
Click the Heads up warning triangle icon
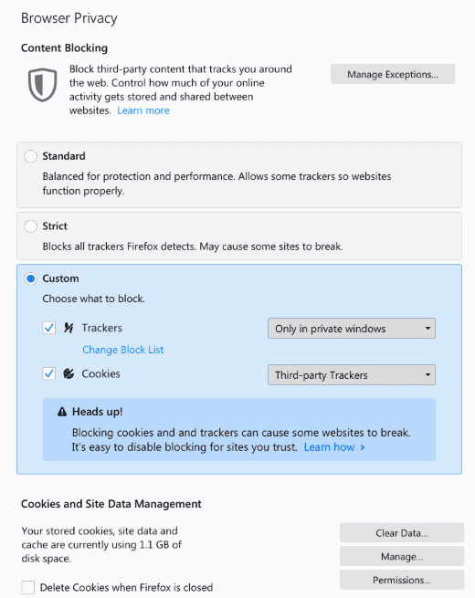coord(62,412)
